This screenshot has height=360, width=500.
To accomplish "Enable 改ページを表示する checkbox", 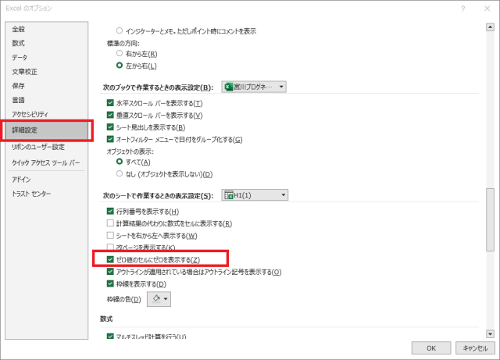I will click(x=110, y=247).
